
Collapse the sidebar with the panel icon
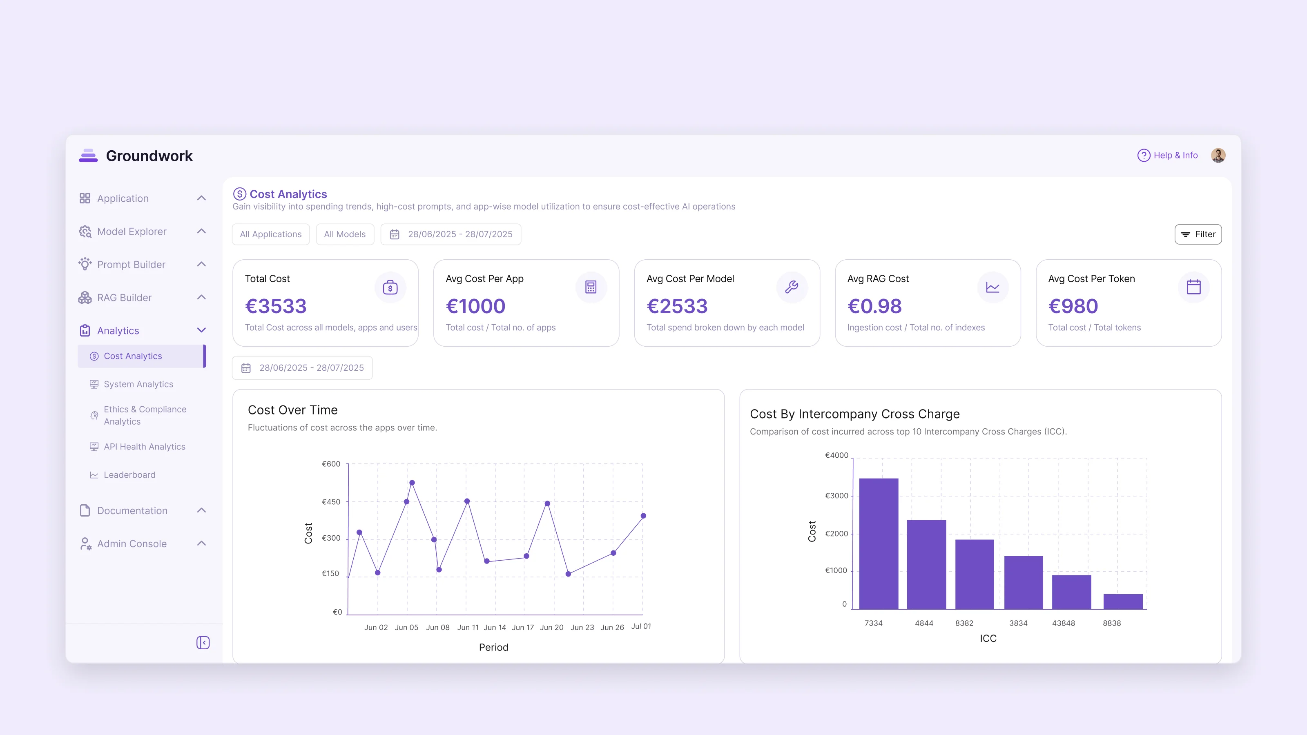click(203, 643)
